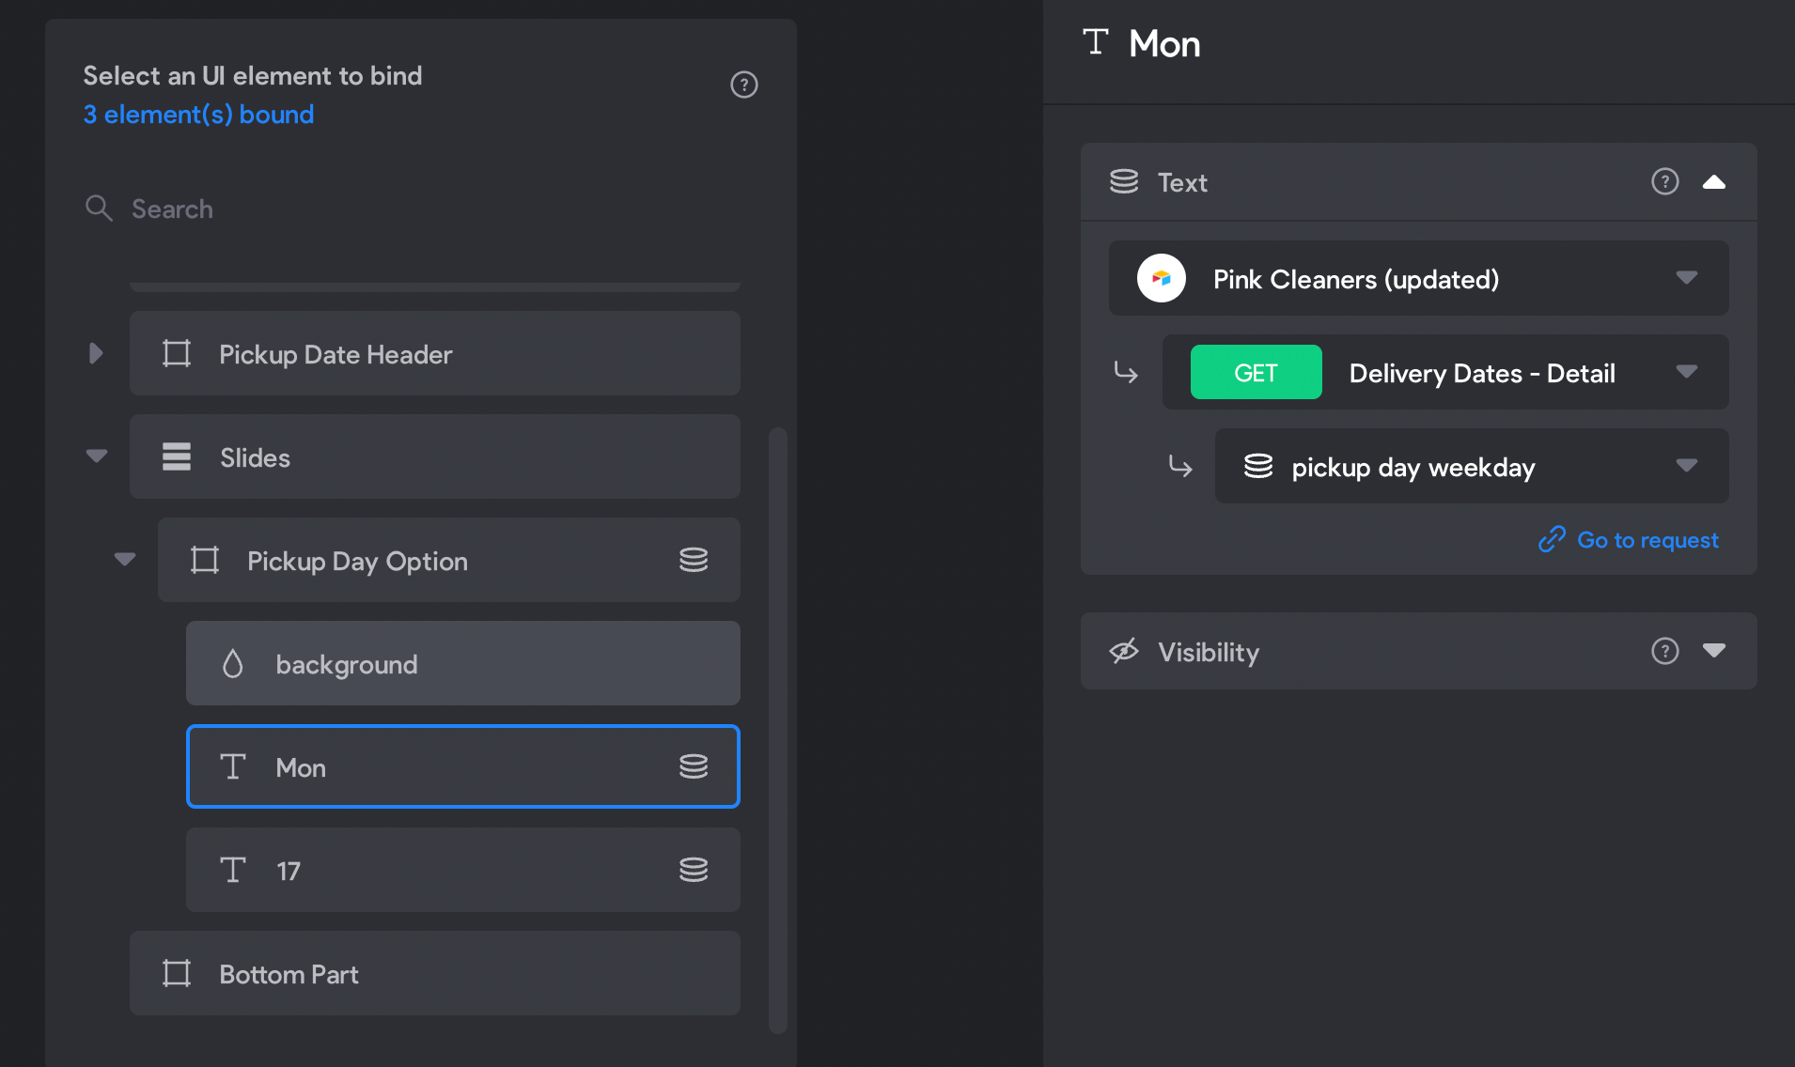Viewport: 1795px width, 1067px height.
Task: Click the data binding icon on Mon row
Action: tap(694, 767)
